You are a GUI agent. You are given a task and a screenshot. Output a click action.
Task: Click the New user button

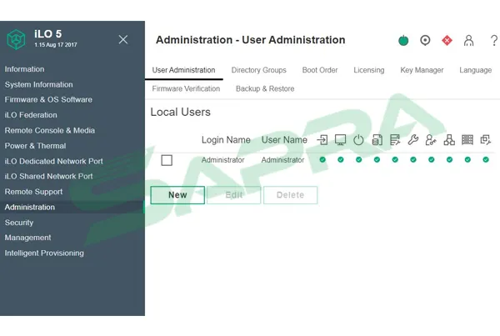(177, 195)
